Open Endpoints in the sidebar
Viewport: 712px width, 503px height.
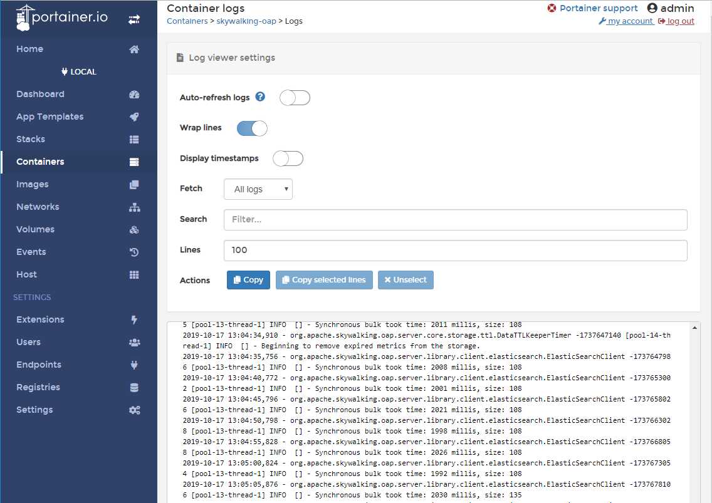pos(78,365)
